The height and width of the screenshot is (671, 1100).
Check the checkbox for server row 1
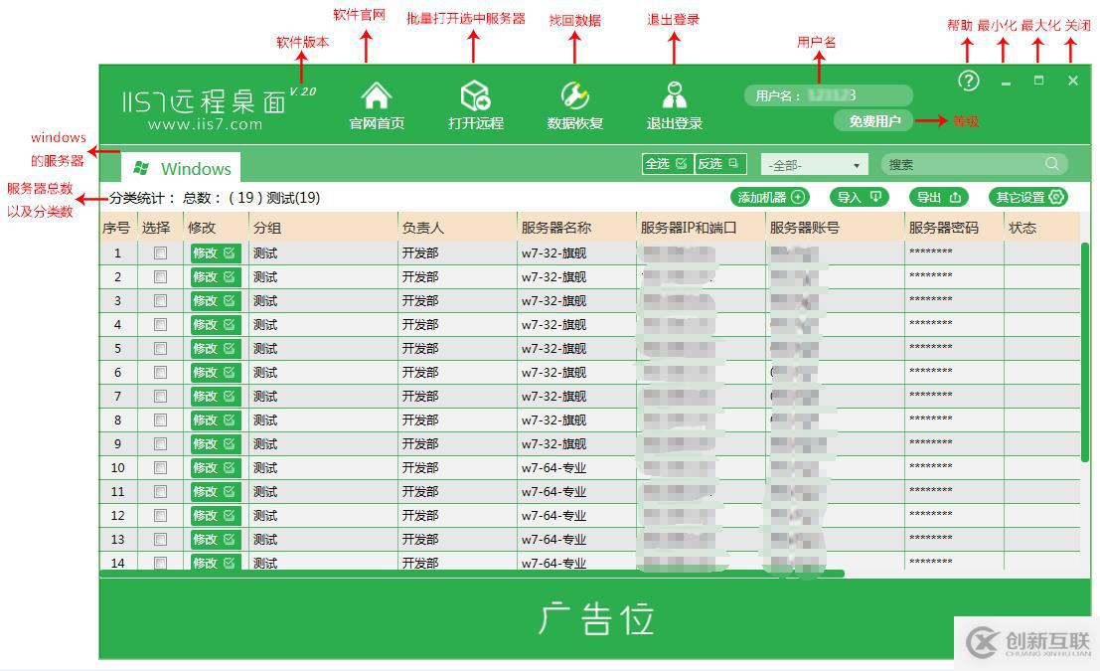[x=159, y=253]
